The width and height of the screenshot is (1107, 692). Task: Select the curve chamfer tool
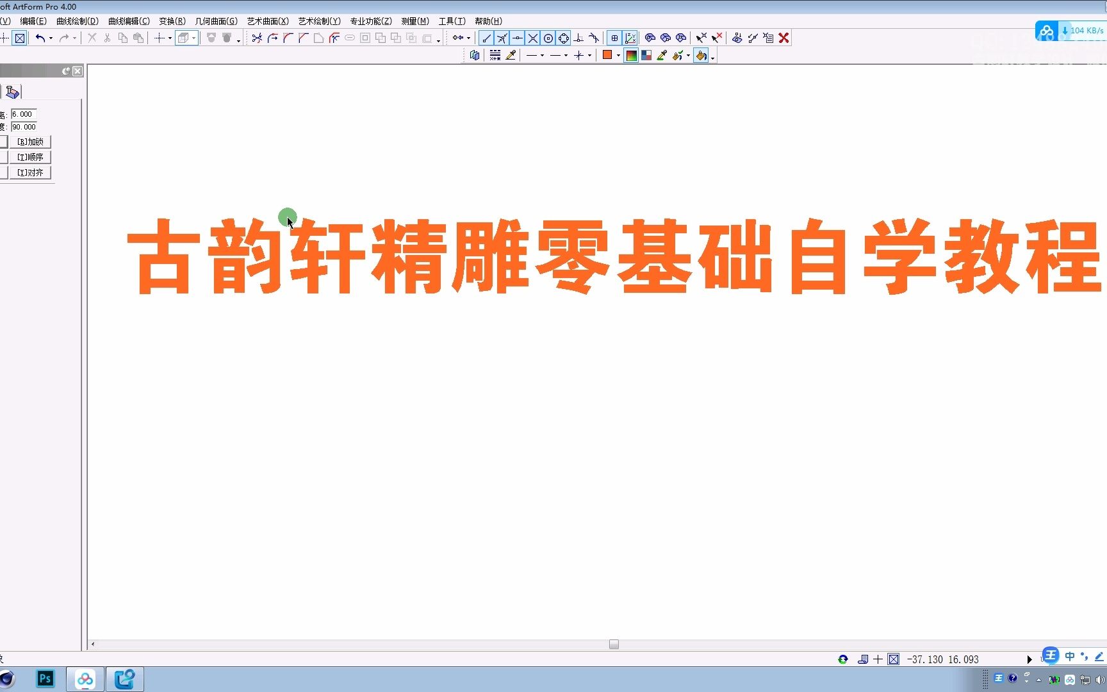pos(303,38)
